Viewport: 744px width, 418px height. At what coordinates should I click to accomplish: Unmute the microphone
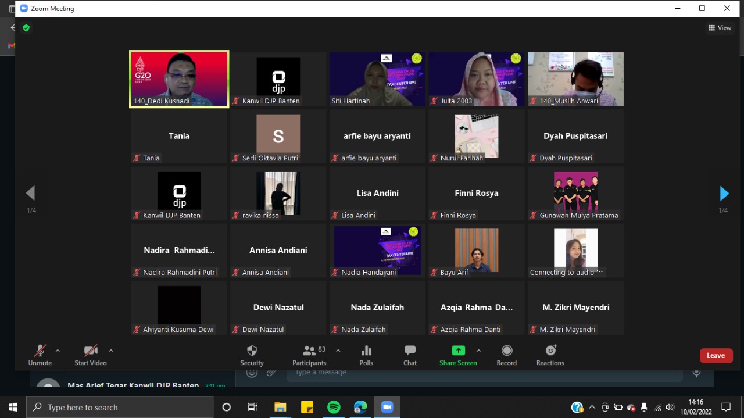40,351
